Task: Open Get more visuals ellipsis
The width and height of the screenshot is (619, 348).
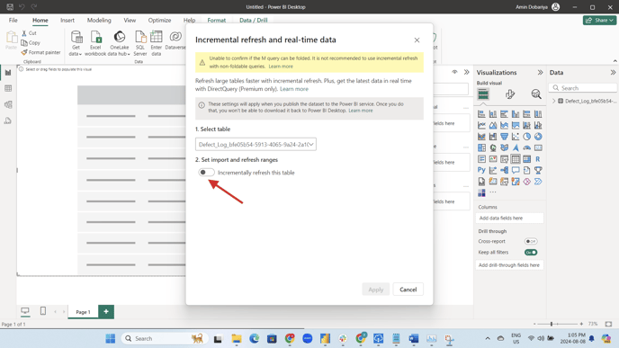Action: (493, 192)
